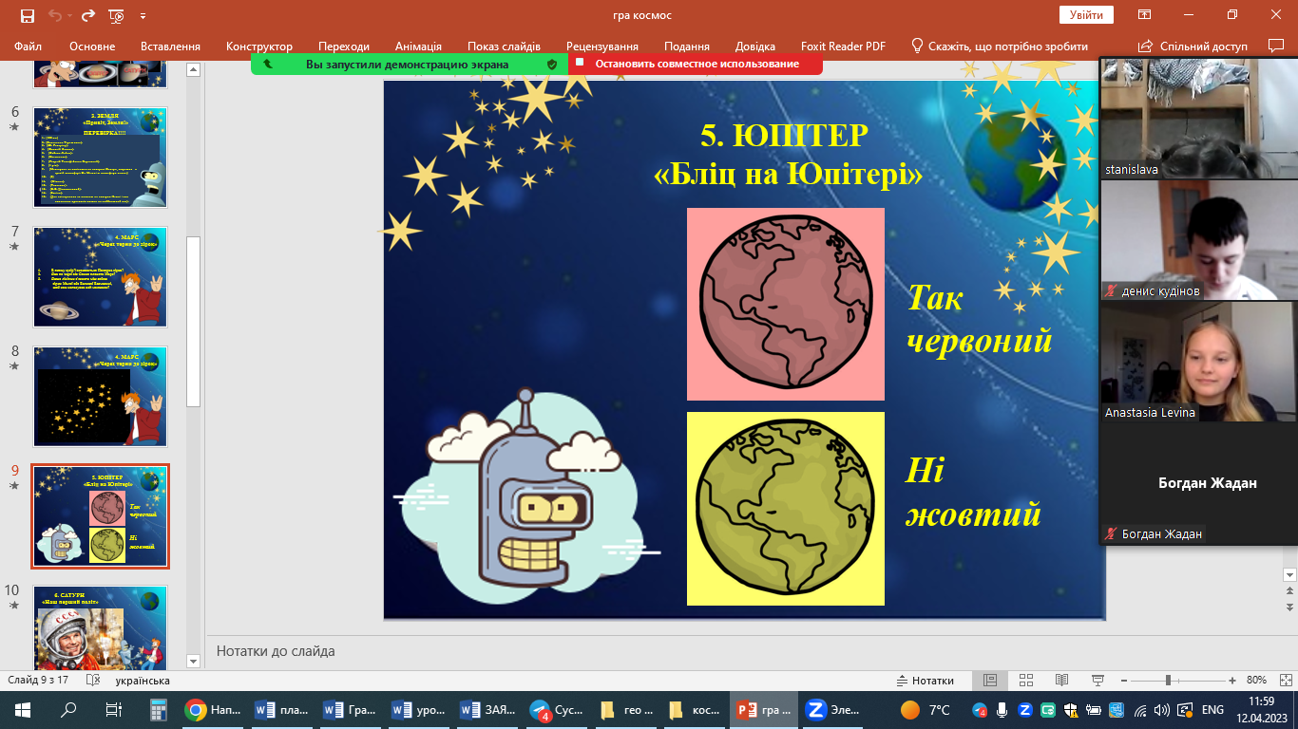Click the Увійти sign-in button

point(1086,15)
